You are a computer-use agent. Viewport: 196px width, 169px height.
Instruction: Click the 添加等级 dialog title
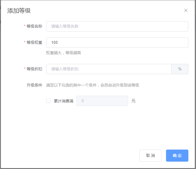coord(19,11)
